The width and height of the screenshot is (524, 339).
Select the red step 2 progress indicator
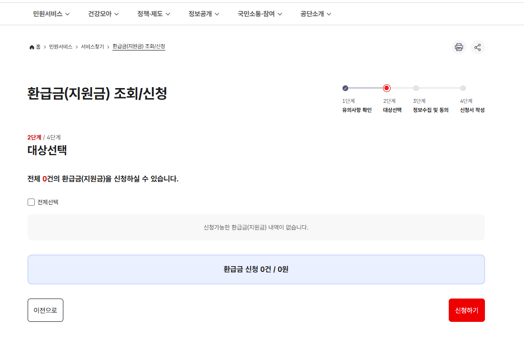point(387,88)
